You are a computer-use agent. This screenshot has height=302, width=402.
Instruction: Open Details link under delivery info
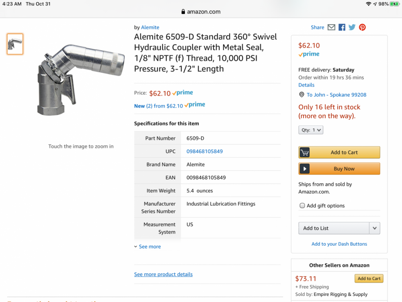[306, 85]
